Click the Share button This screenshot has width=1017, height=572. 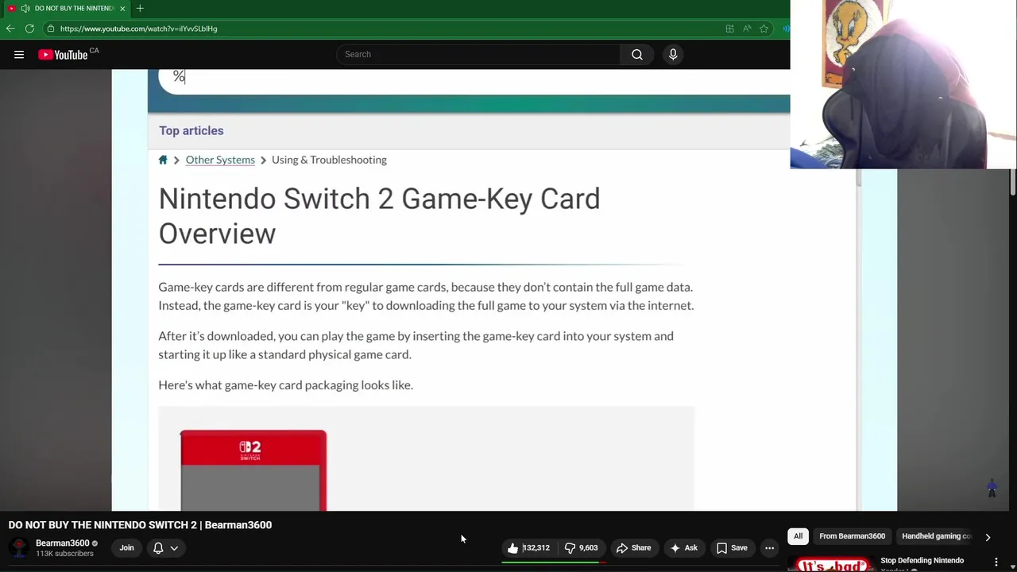click(633, 548)
